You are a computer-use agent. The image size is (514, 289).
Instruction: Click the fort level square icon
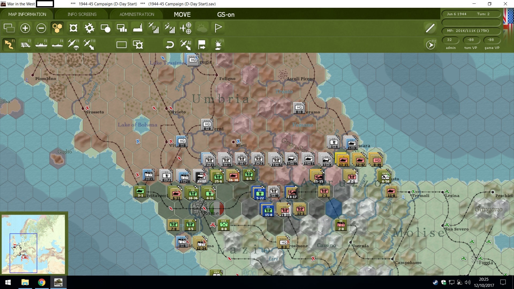point(73,28)
